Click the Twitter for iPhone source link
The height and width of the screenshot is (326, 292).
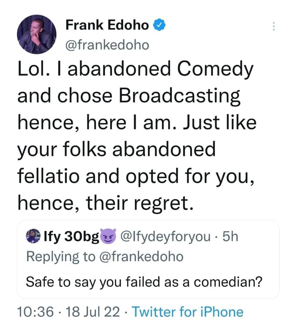click(188, 312)
